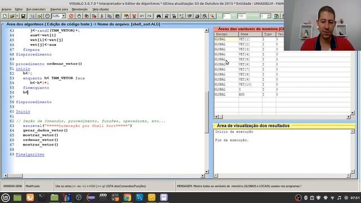Screen dimensions: 361x203
Task: Click the Wi-Fi network tray icon
Action: point(332,198)
